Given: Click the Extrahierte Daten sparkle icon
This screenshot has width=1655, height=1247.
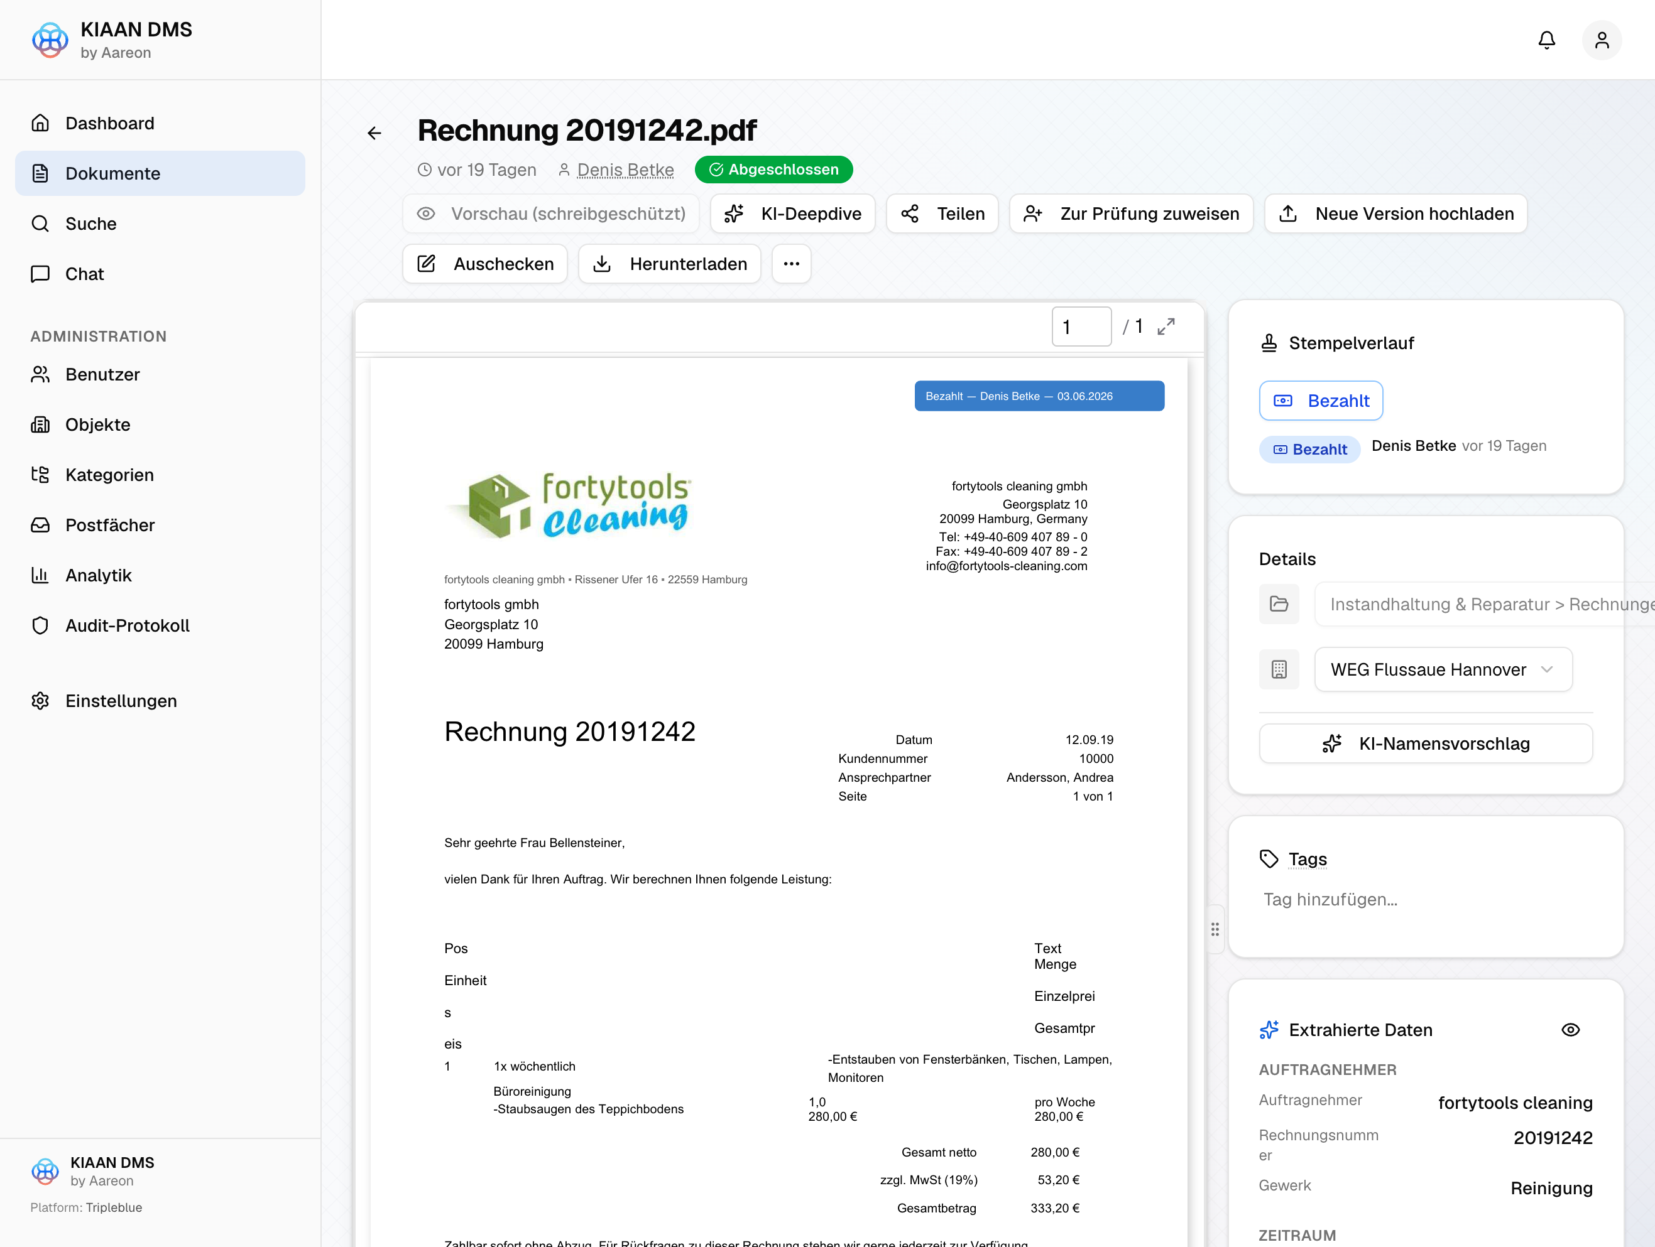Looking at the screenshot, I should pos(1269,1030).
